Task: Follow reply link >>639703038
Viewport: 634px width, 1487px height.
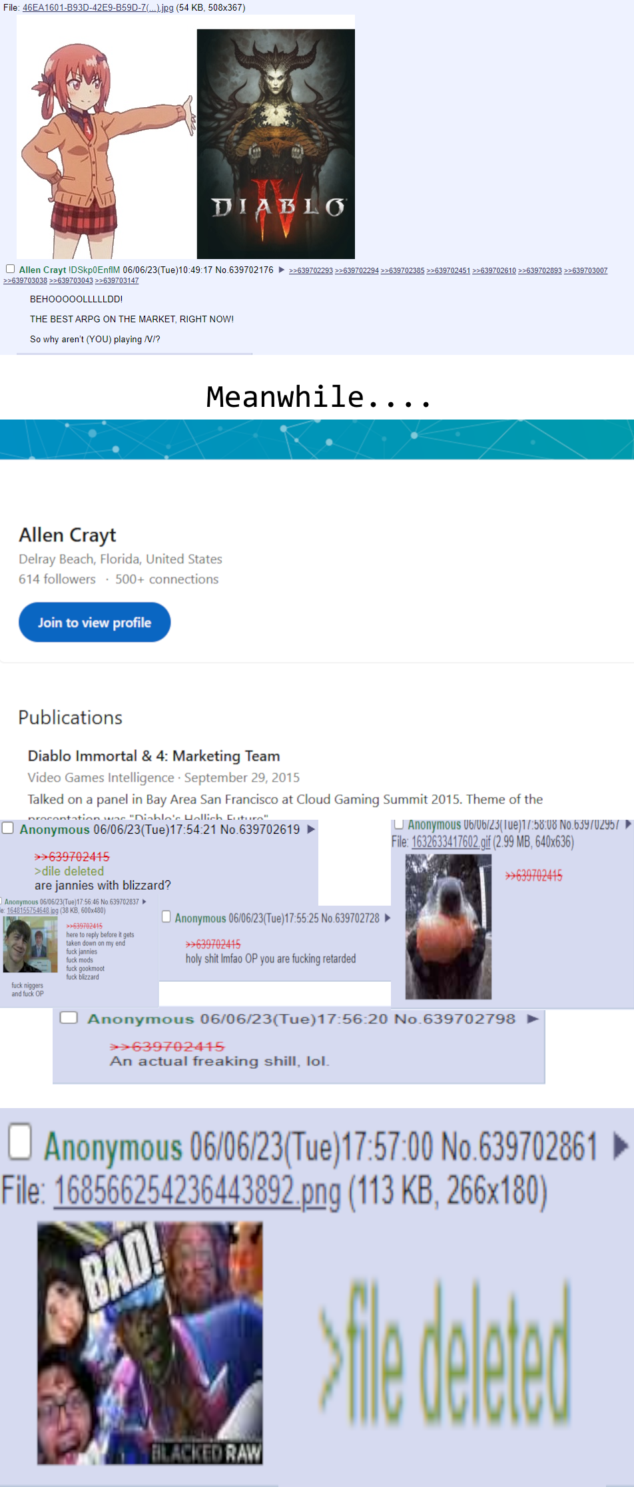Action: pos(25,280)
